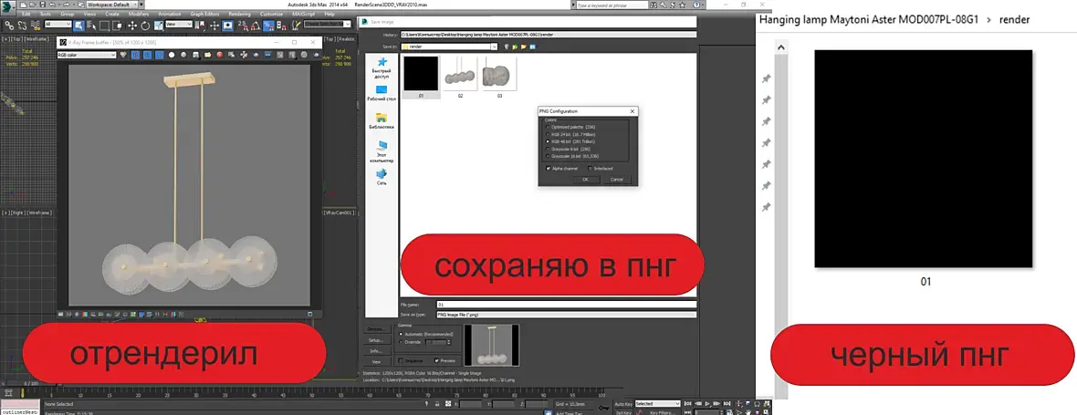This screenshot has height=415, width=1077.
Task: Toggle the 2.5D Snaps magnet icon
Action: tap(244, 26)
